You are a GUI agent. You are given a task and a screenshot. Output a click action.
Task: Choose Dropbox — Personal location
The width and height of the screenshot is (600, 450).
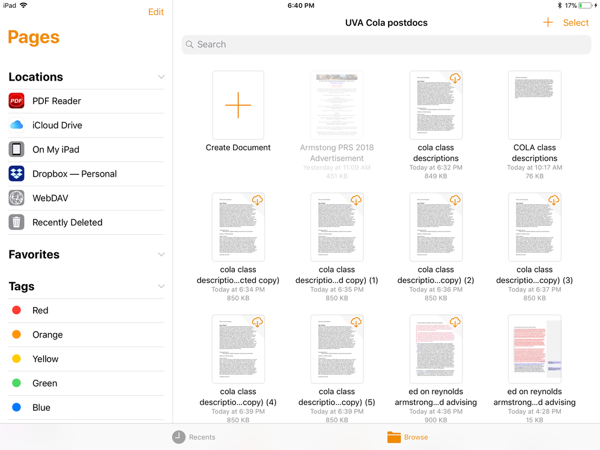86,174
